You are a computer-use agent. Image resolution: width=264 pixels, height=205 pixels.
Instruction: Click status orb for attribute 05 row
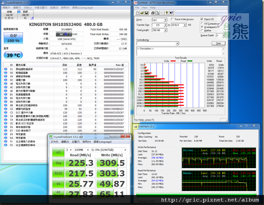[x=6, y=73]
